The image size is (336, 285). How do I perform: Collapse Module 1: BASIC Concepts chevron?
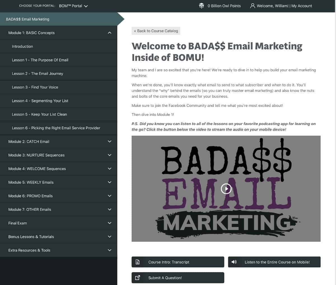coord(109,33)
